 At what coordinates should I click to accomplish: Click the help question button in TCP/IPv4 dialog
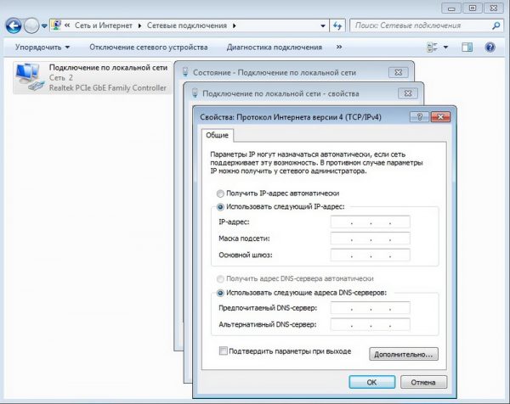420,117
